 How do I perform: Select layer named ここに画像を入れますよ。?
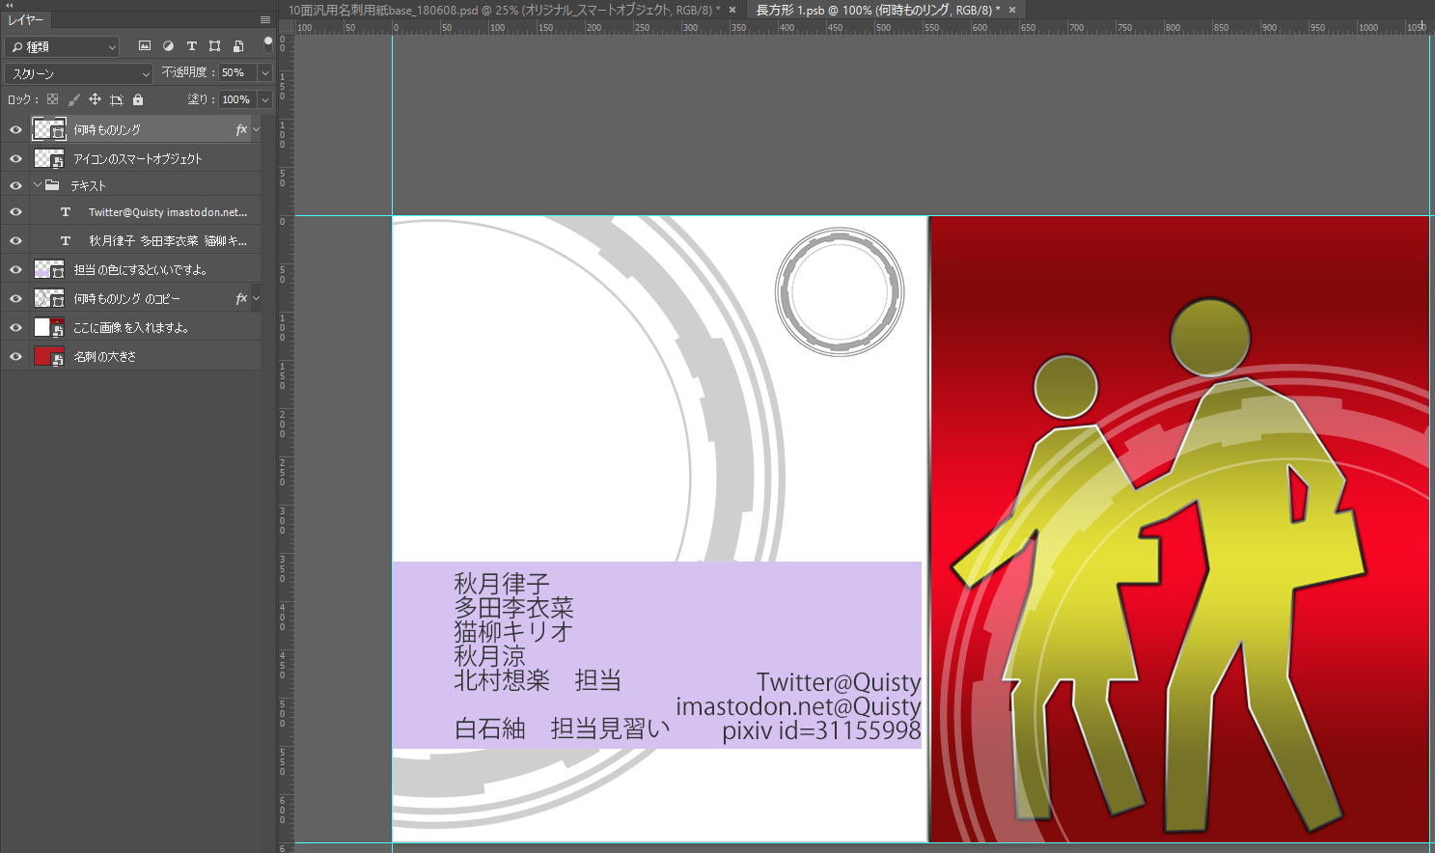click(x=131, y=328)
